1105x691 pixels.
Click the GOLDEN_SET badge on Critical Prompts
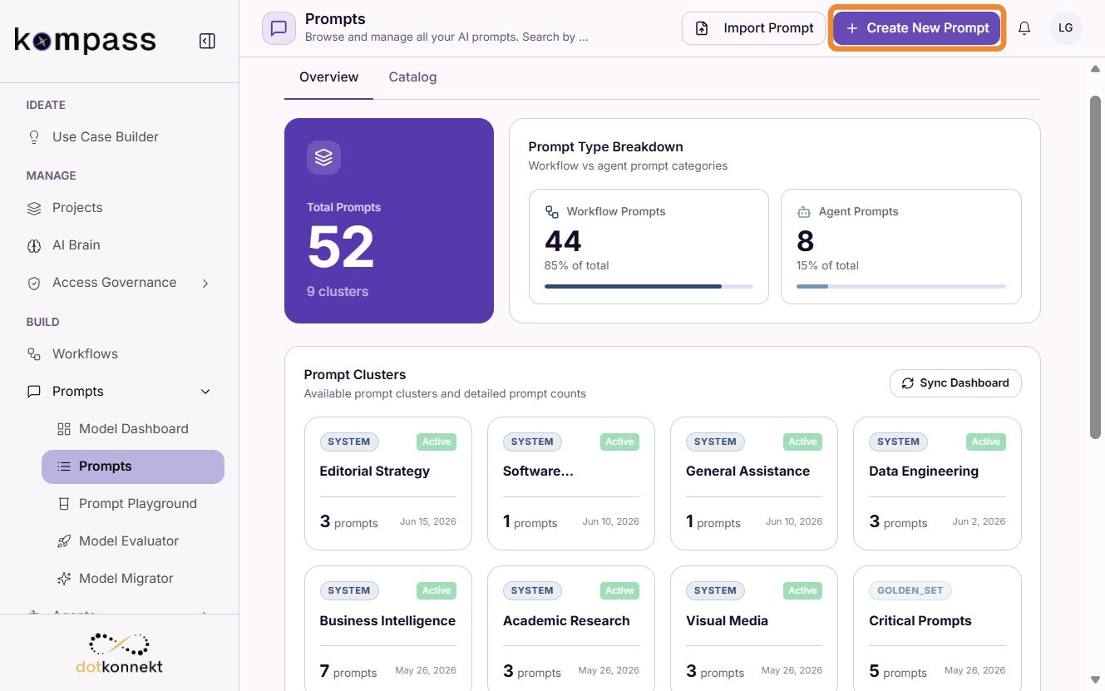coord(910,591)
